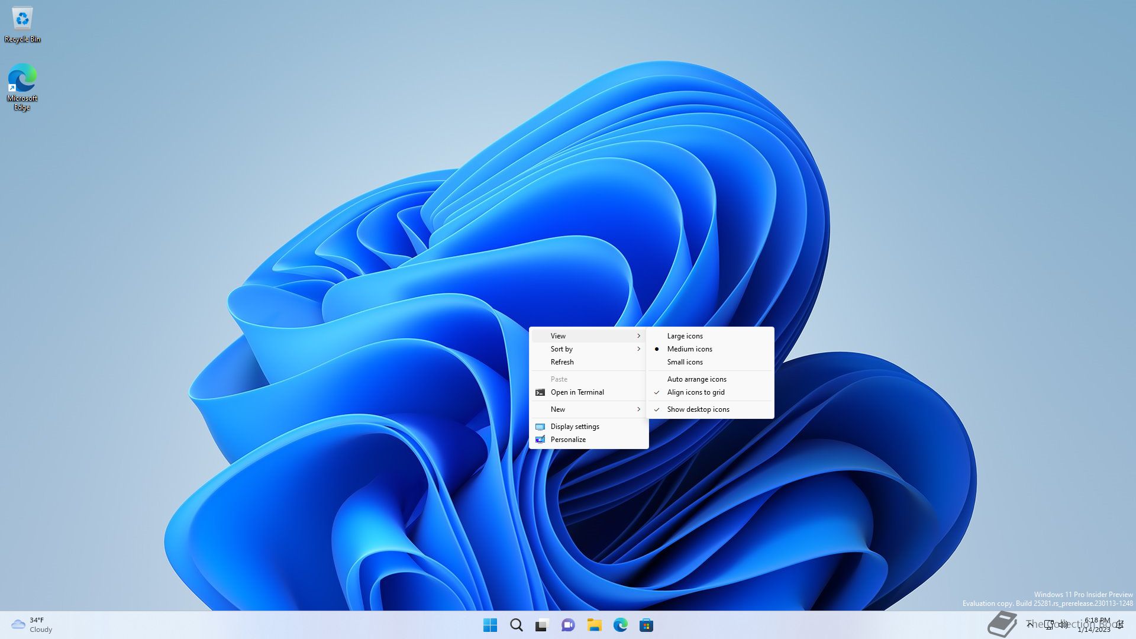This screenshot has width=1136, height=639.
Task: Open Display settings from the context menu
Action: (x=575, y=427)
